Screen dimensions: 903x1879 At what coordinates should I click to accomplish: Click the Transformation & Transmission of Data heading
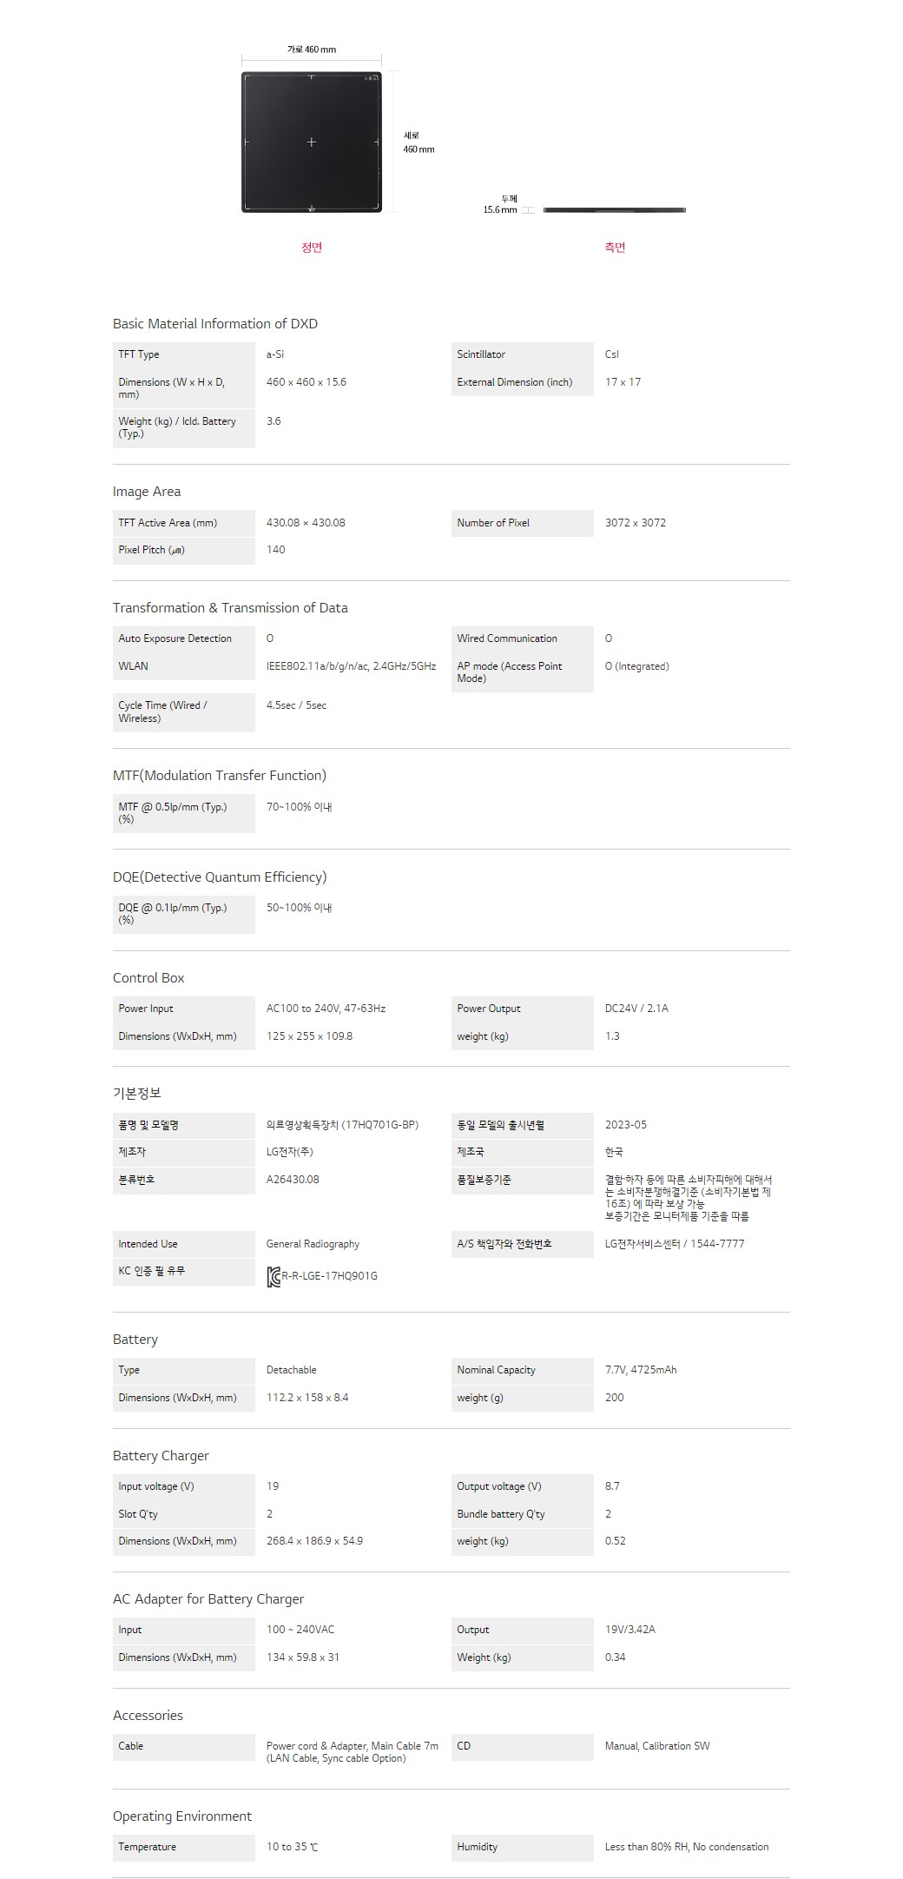pyautogui.click(x=230, y=608)
